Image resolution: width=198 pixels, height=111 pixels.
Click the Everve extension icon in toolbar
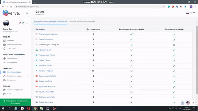[x=177, y=7]
